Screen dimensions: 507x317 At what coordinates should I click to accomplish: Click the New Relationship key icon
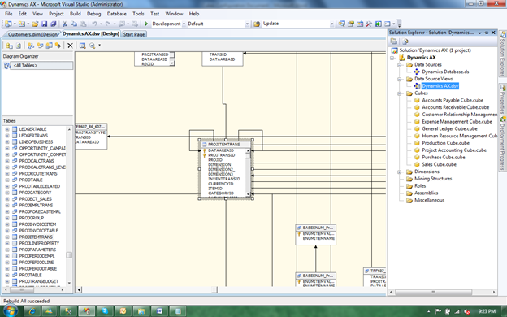pos(58,46)
